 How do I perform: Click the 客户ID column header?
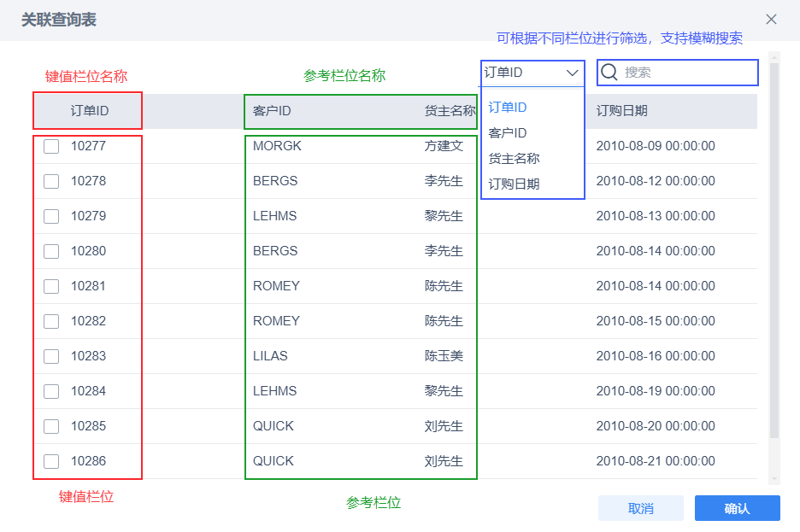tap(272, 111)
